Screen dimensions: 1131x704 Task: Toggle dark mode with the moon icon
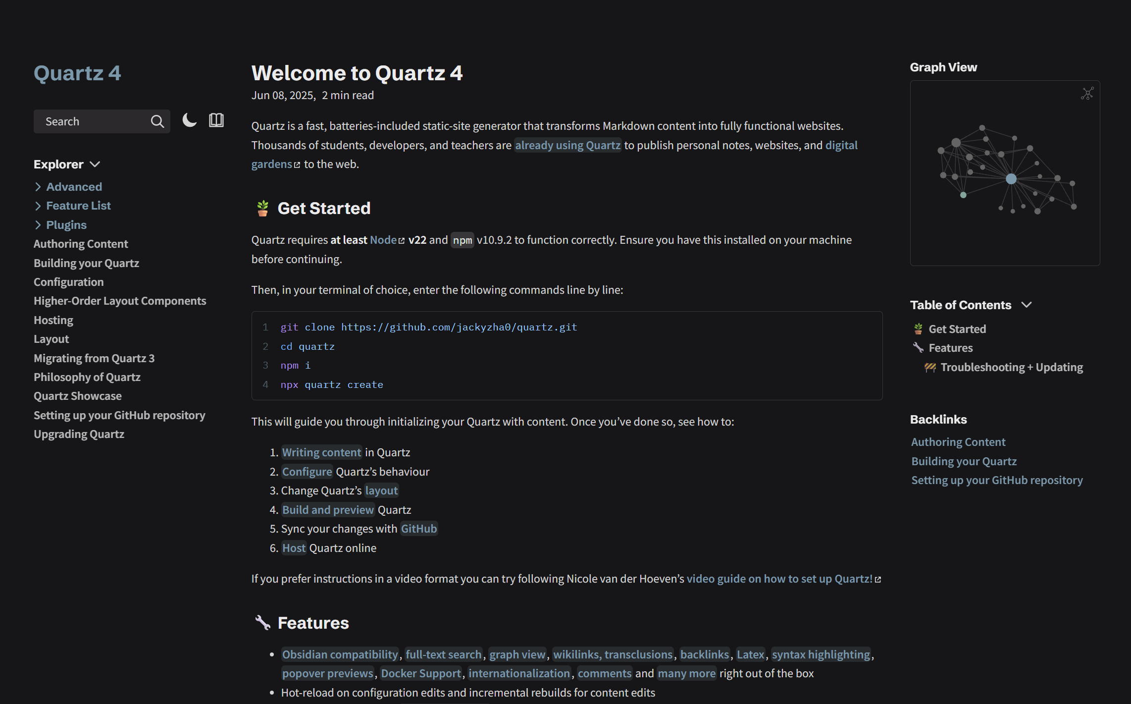pos(189,120)
